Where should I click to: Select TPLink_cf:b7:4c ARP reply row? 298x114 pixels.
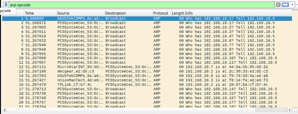point(147,85)
